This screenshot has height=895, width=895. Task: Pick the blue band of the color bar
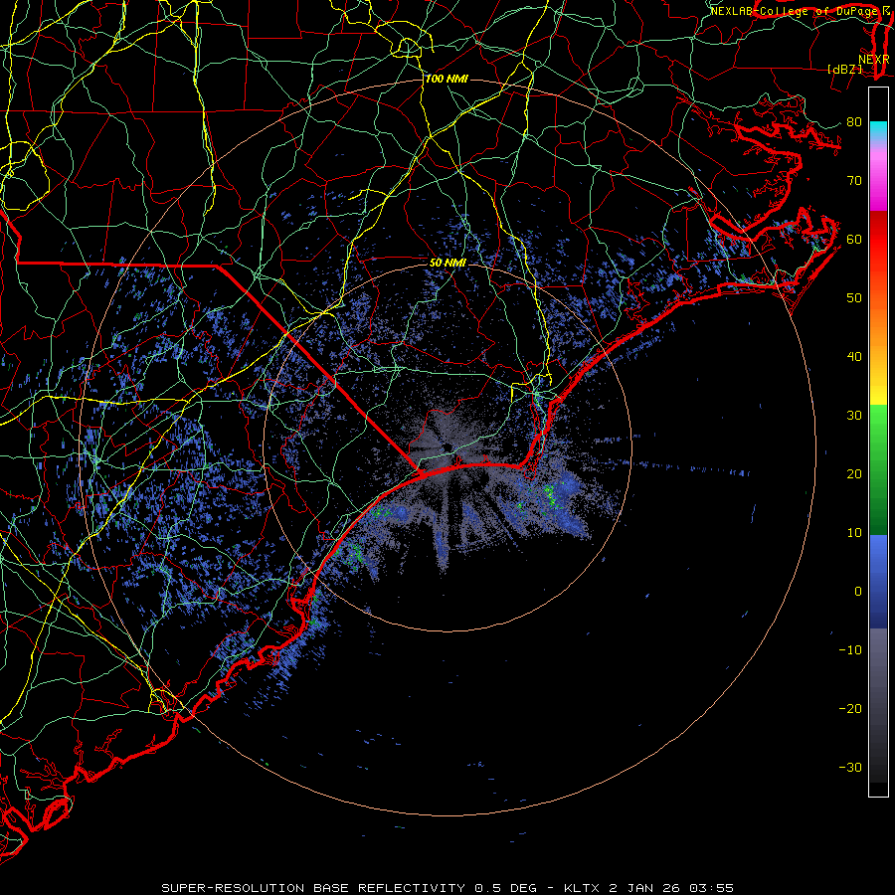click(x=878, y=582)
